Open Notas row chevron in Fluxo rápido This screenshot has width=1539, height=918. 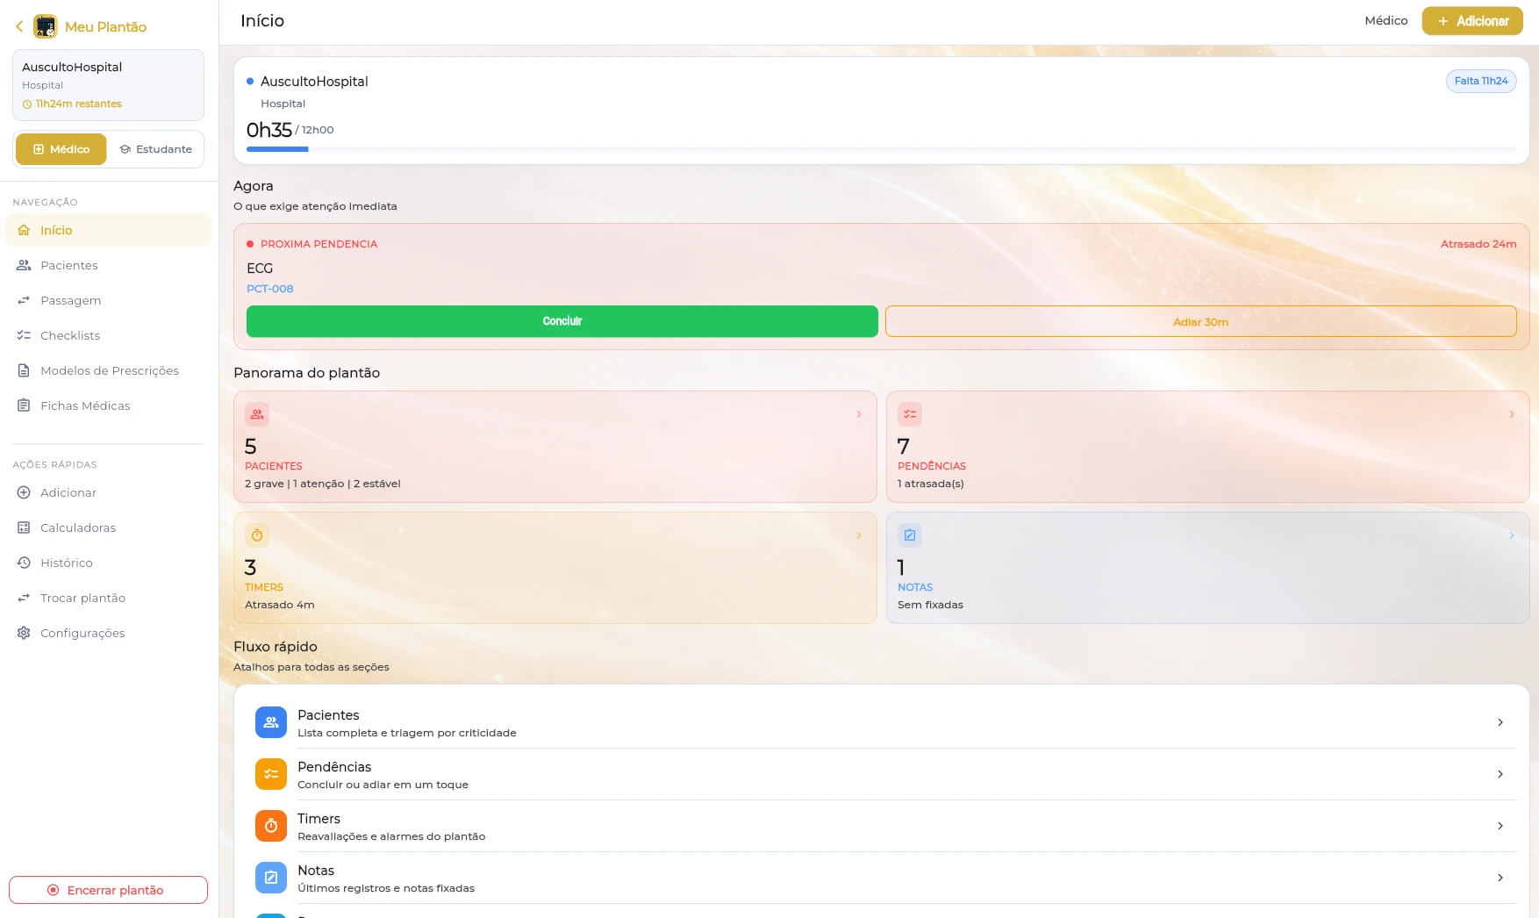point(1500,878)
